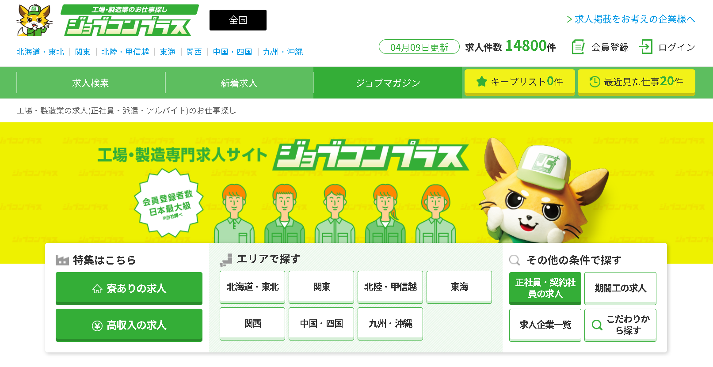713x367 pixels.
Task: Click the fox mascot logo icon
Action: (x=34, y=20)
